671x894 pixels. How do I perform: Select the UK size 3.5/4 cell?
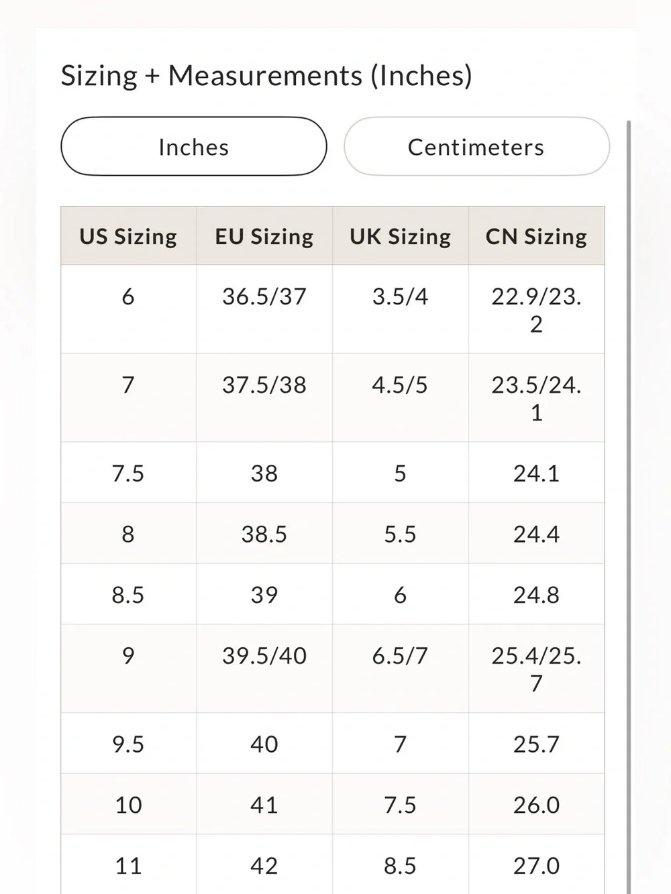point(401,309)
